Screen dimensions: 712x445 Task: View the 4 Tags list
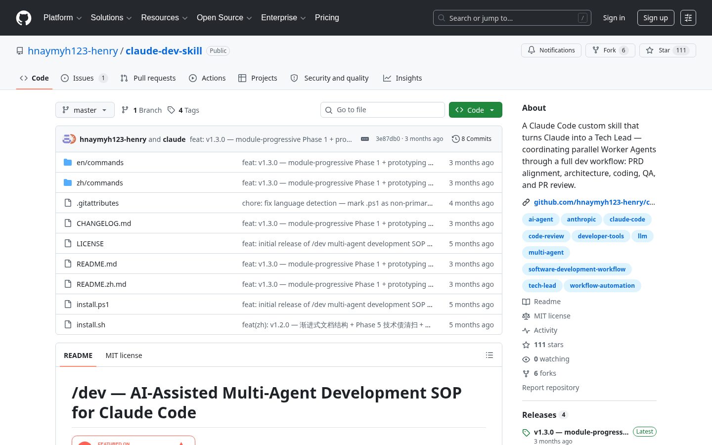pyautogui.click(x=183, y=110)
